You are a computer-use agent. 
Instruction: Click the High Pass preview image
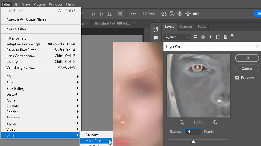tap(199, 86)
